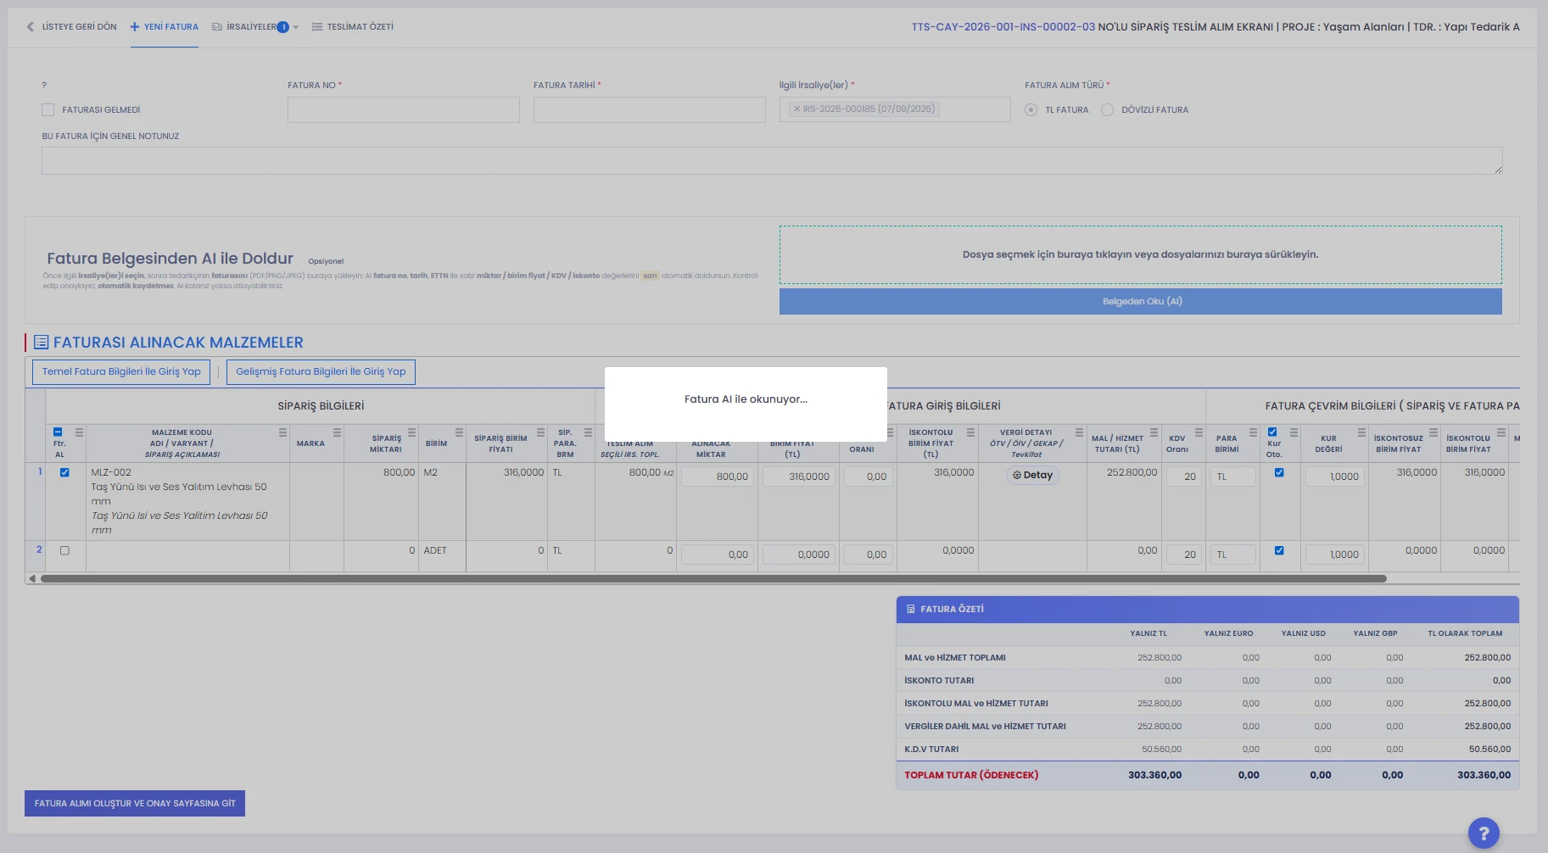Screen dimensions: 1548x853
Task: Check the Ftr. Al box in row 2
Action: pyautogui.click(x=64, y=551)
